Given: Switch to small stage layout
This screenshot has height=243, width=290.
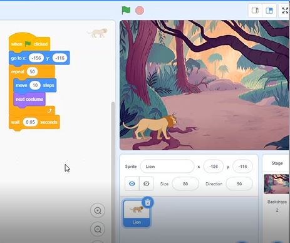Looking at the screenshot, I should coord(255,11).
